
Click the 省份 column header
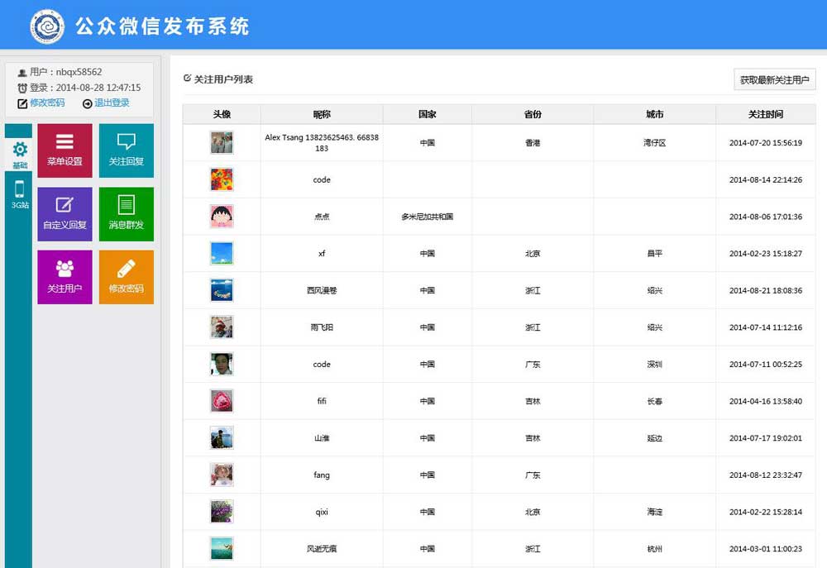coord(533,114)
